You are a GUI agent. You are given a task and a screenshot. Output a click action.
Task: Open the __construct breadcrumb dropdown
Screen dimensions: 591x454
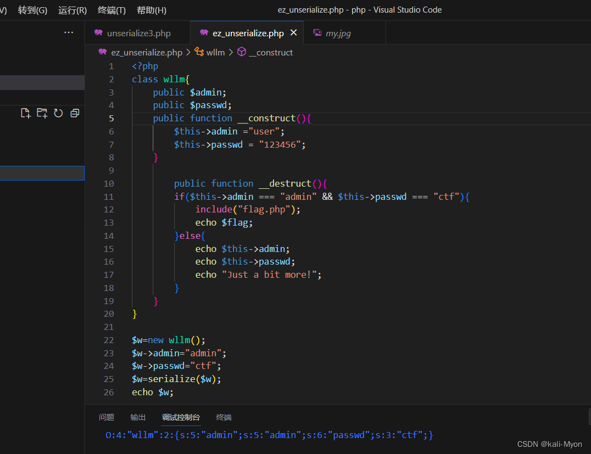click(x=272, y=52)
